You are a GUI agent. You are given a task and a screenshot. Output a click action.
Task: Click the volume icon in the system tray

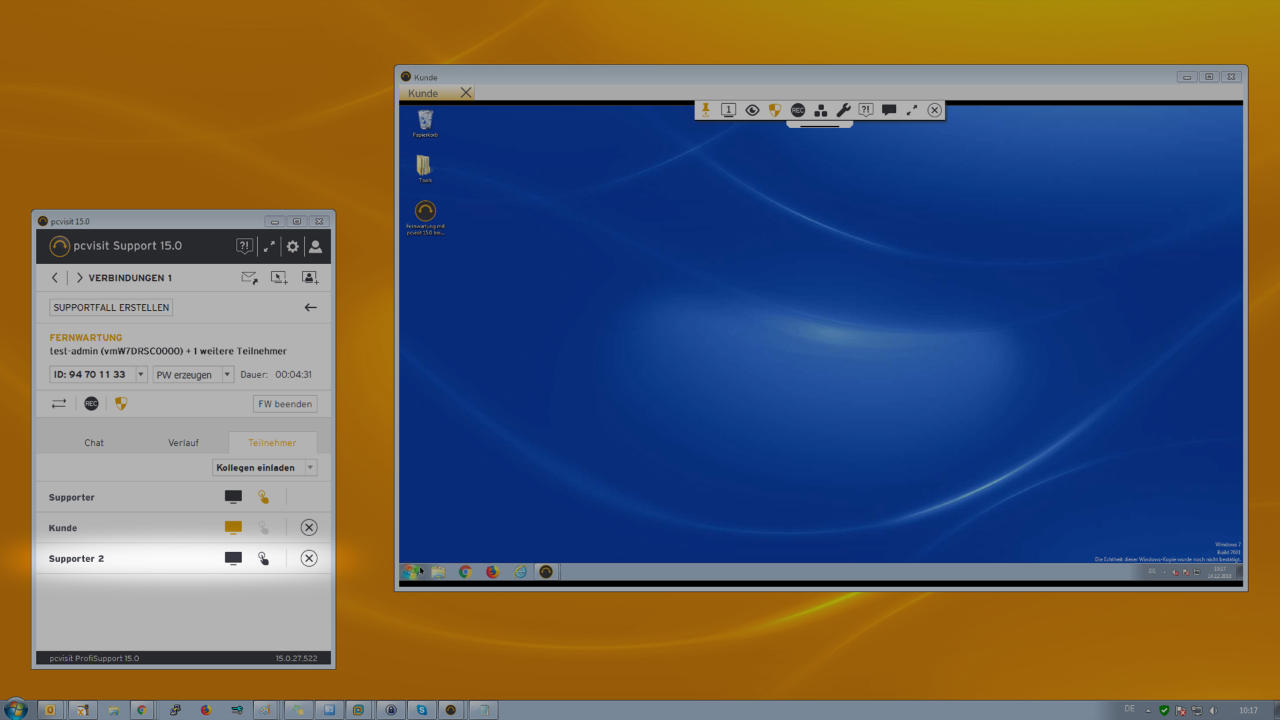pyautogui.click(x=1213, y=711)
